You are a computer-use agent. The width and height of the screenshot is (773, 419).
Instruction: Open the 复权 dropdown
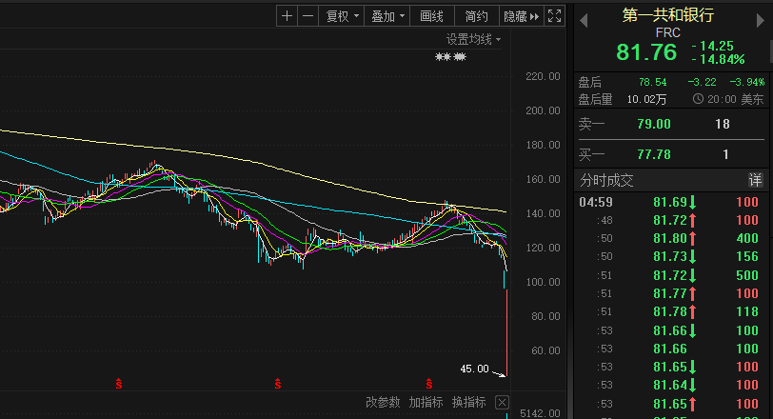[343, 16]
